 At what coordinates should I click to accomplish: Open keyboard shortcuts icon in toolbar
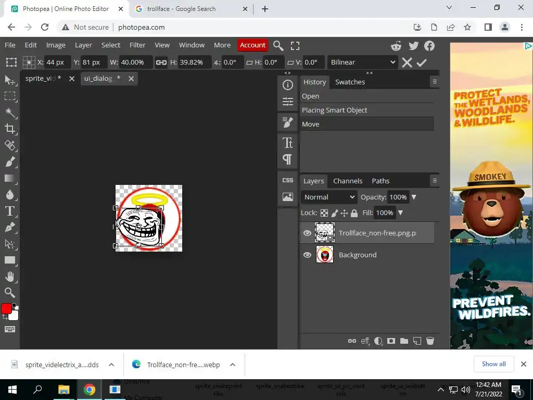pos(10,329)
